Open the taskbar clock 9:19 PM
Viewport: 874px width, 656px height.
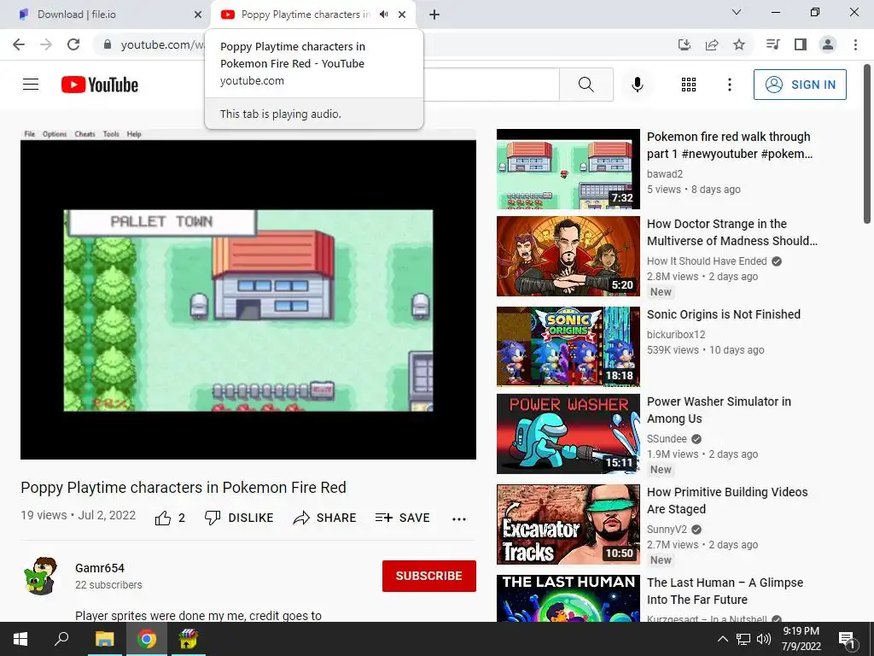pyautogui.click(x=801, y=639)
